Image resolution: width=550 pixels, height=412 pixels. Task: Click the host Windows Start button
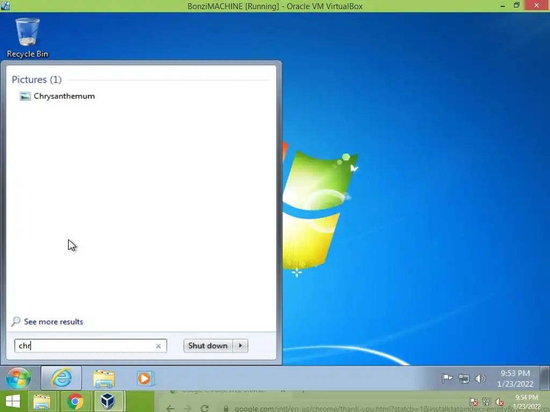point(13,401)
